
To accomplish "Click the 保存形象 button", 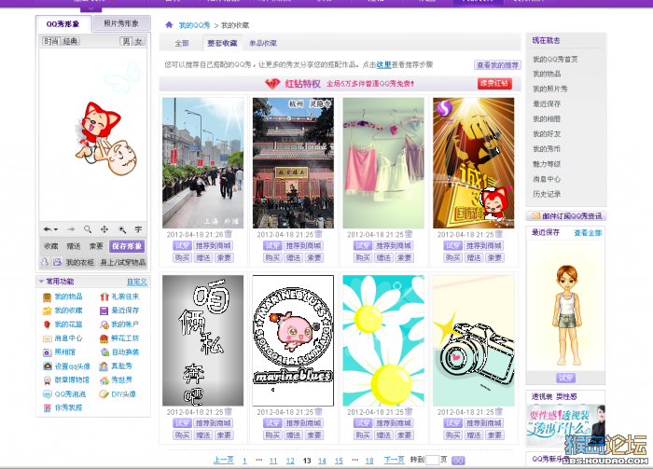I will (127, 246).
